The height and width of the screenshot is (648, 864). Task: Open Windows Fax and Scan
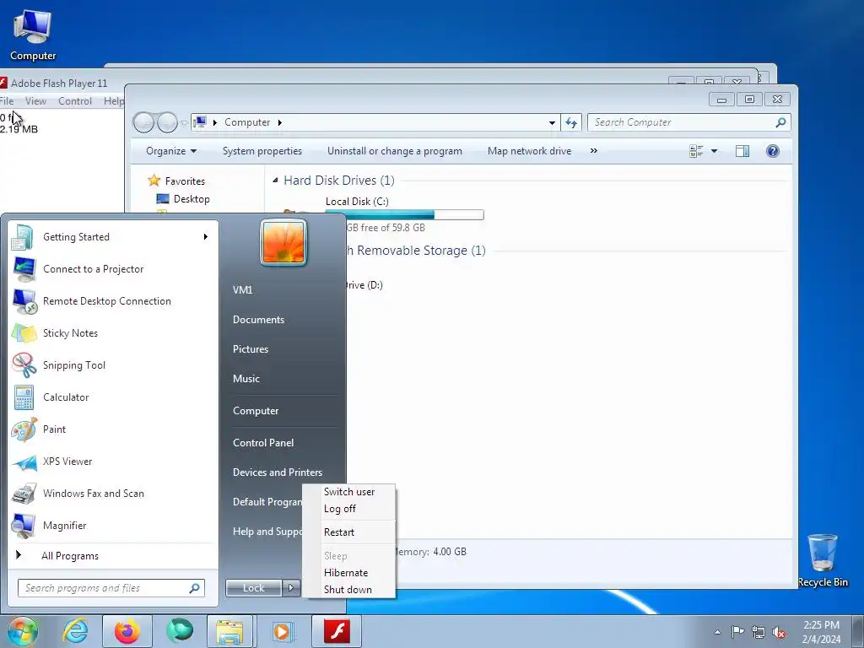[113, 493]
